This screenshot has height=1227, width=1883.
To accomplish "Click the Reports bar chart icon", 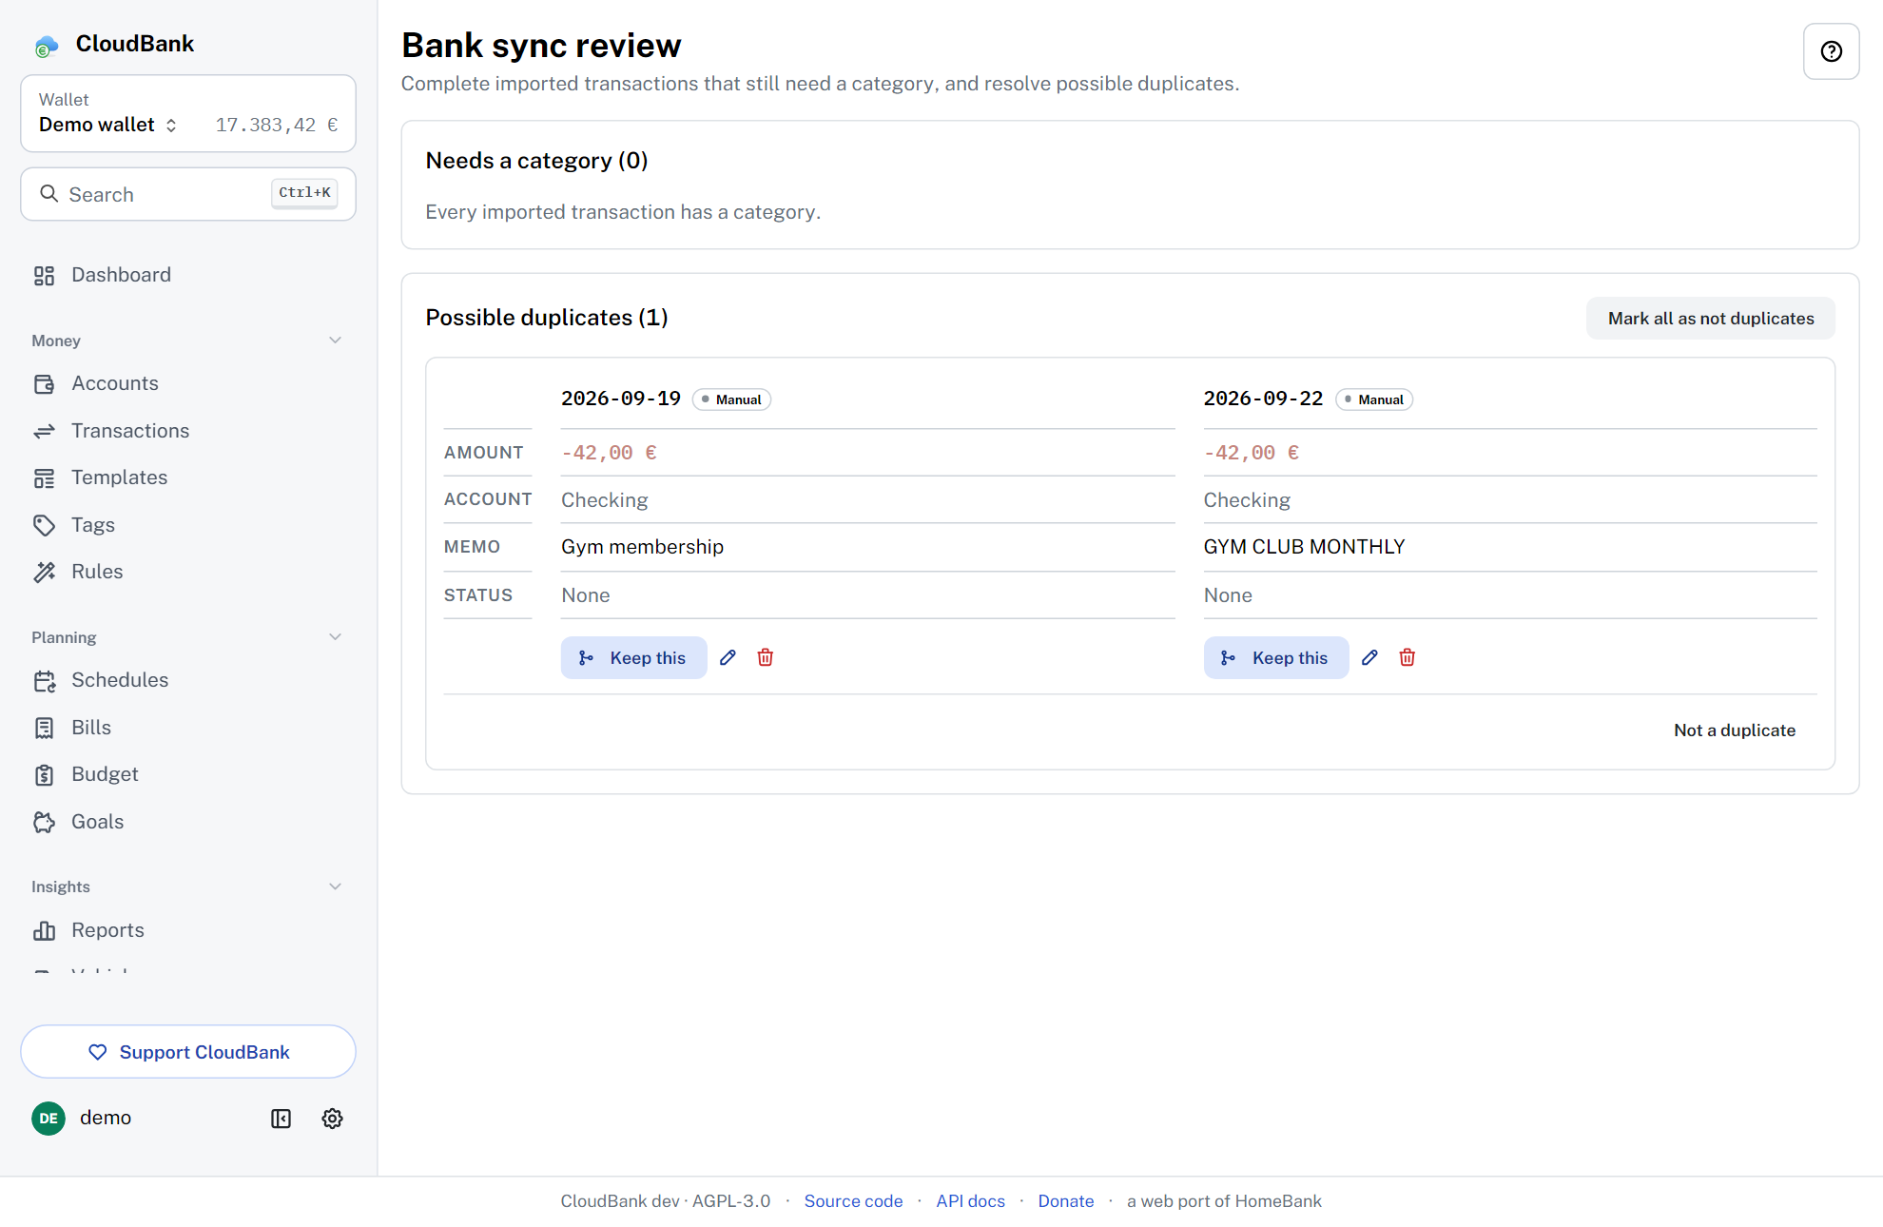I will click(x=44, y=930).
